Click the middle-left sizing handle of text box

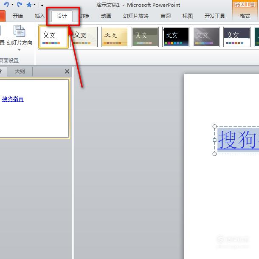coord(214,140)
